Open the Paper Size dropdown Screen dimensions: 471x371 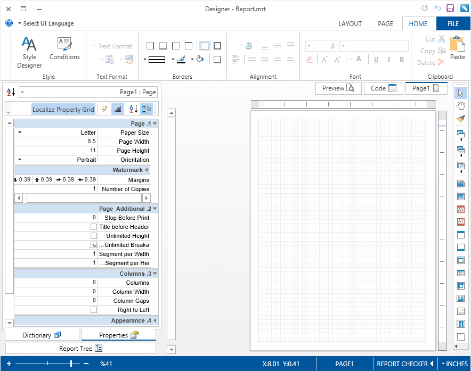click(x=20, y=133)
